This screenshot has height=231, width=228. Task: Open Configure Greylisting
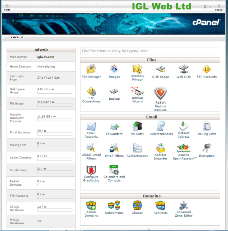(x=91, y=174)
